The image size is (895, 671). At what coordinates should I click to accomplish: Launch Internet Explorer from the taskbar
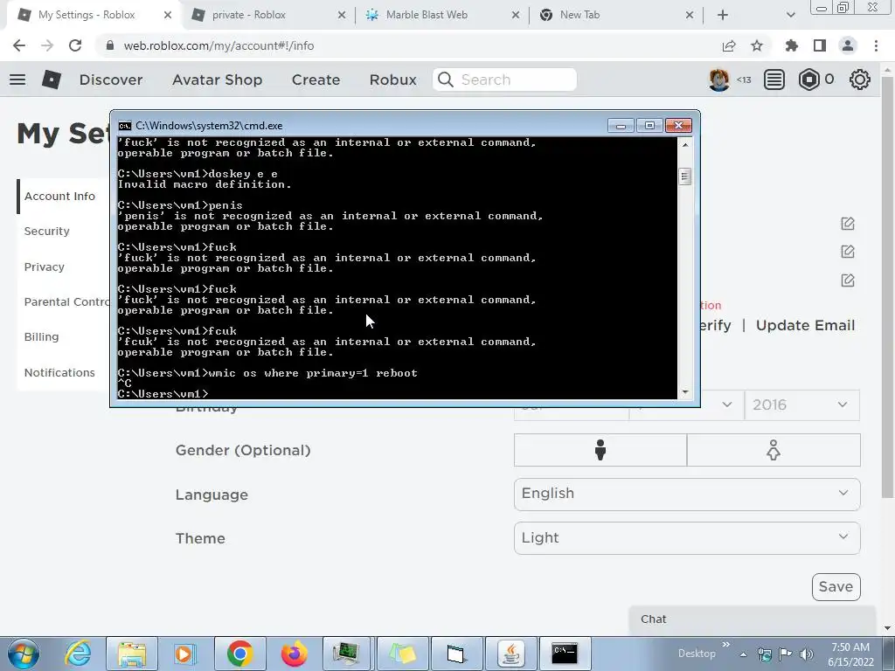point(78,654)
